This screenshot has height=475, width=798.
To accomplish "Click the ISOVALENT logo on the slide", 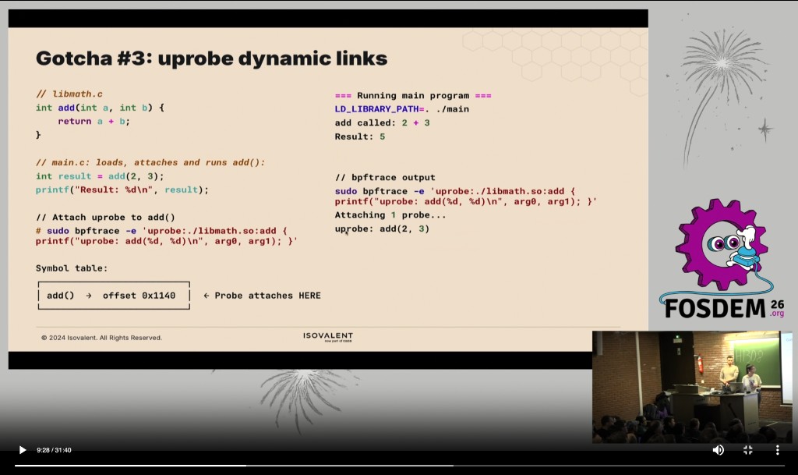I will [327, 337].
